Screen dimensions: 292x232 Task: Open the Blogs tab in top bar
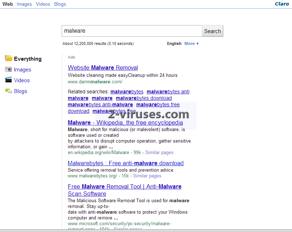60,4
